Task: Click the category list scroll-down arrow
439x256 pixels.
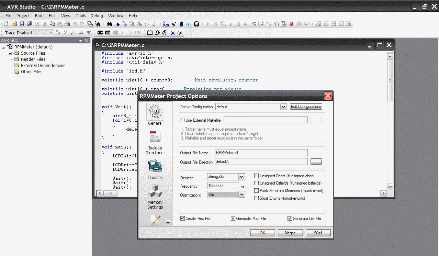Action: pos(168,222)
